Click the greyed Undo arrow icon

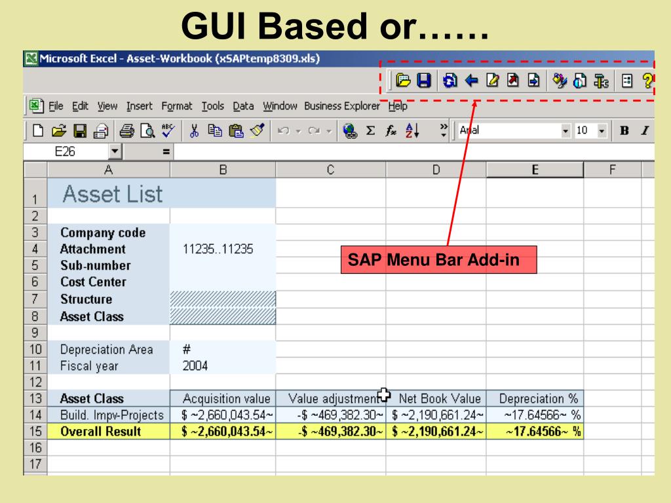click(x=283, y=131)
